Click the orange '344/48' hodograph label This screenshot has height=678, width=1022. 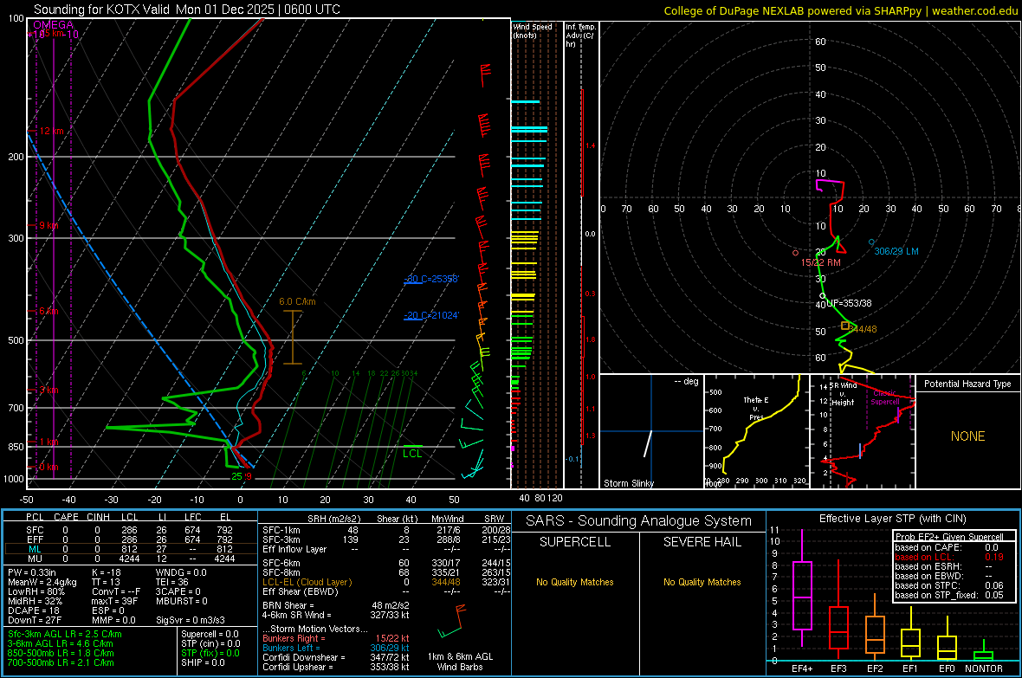coord(863,329)
